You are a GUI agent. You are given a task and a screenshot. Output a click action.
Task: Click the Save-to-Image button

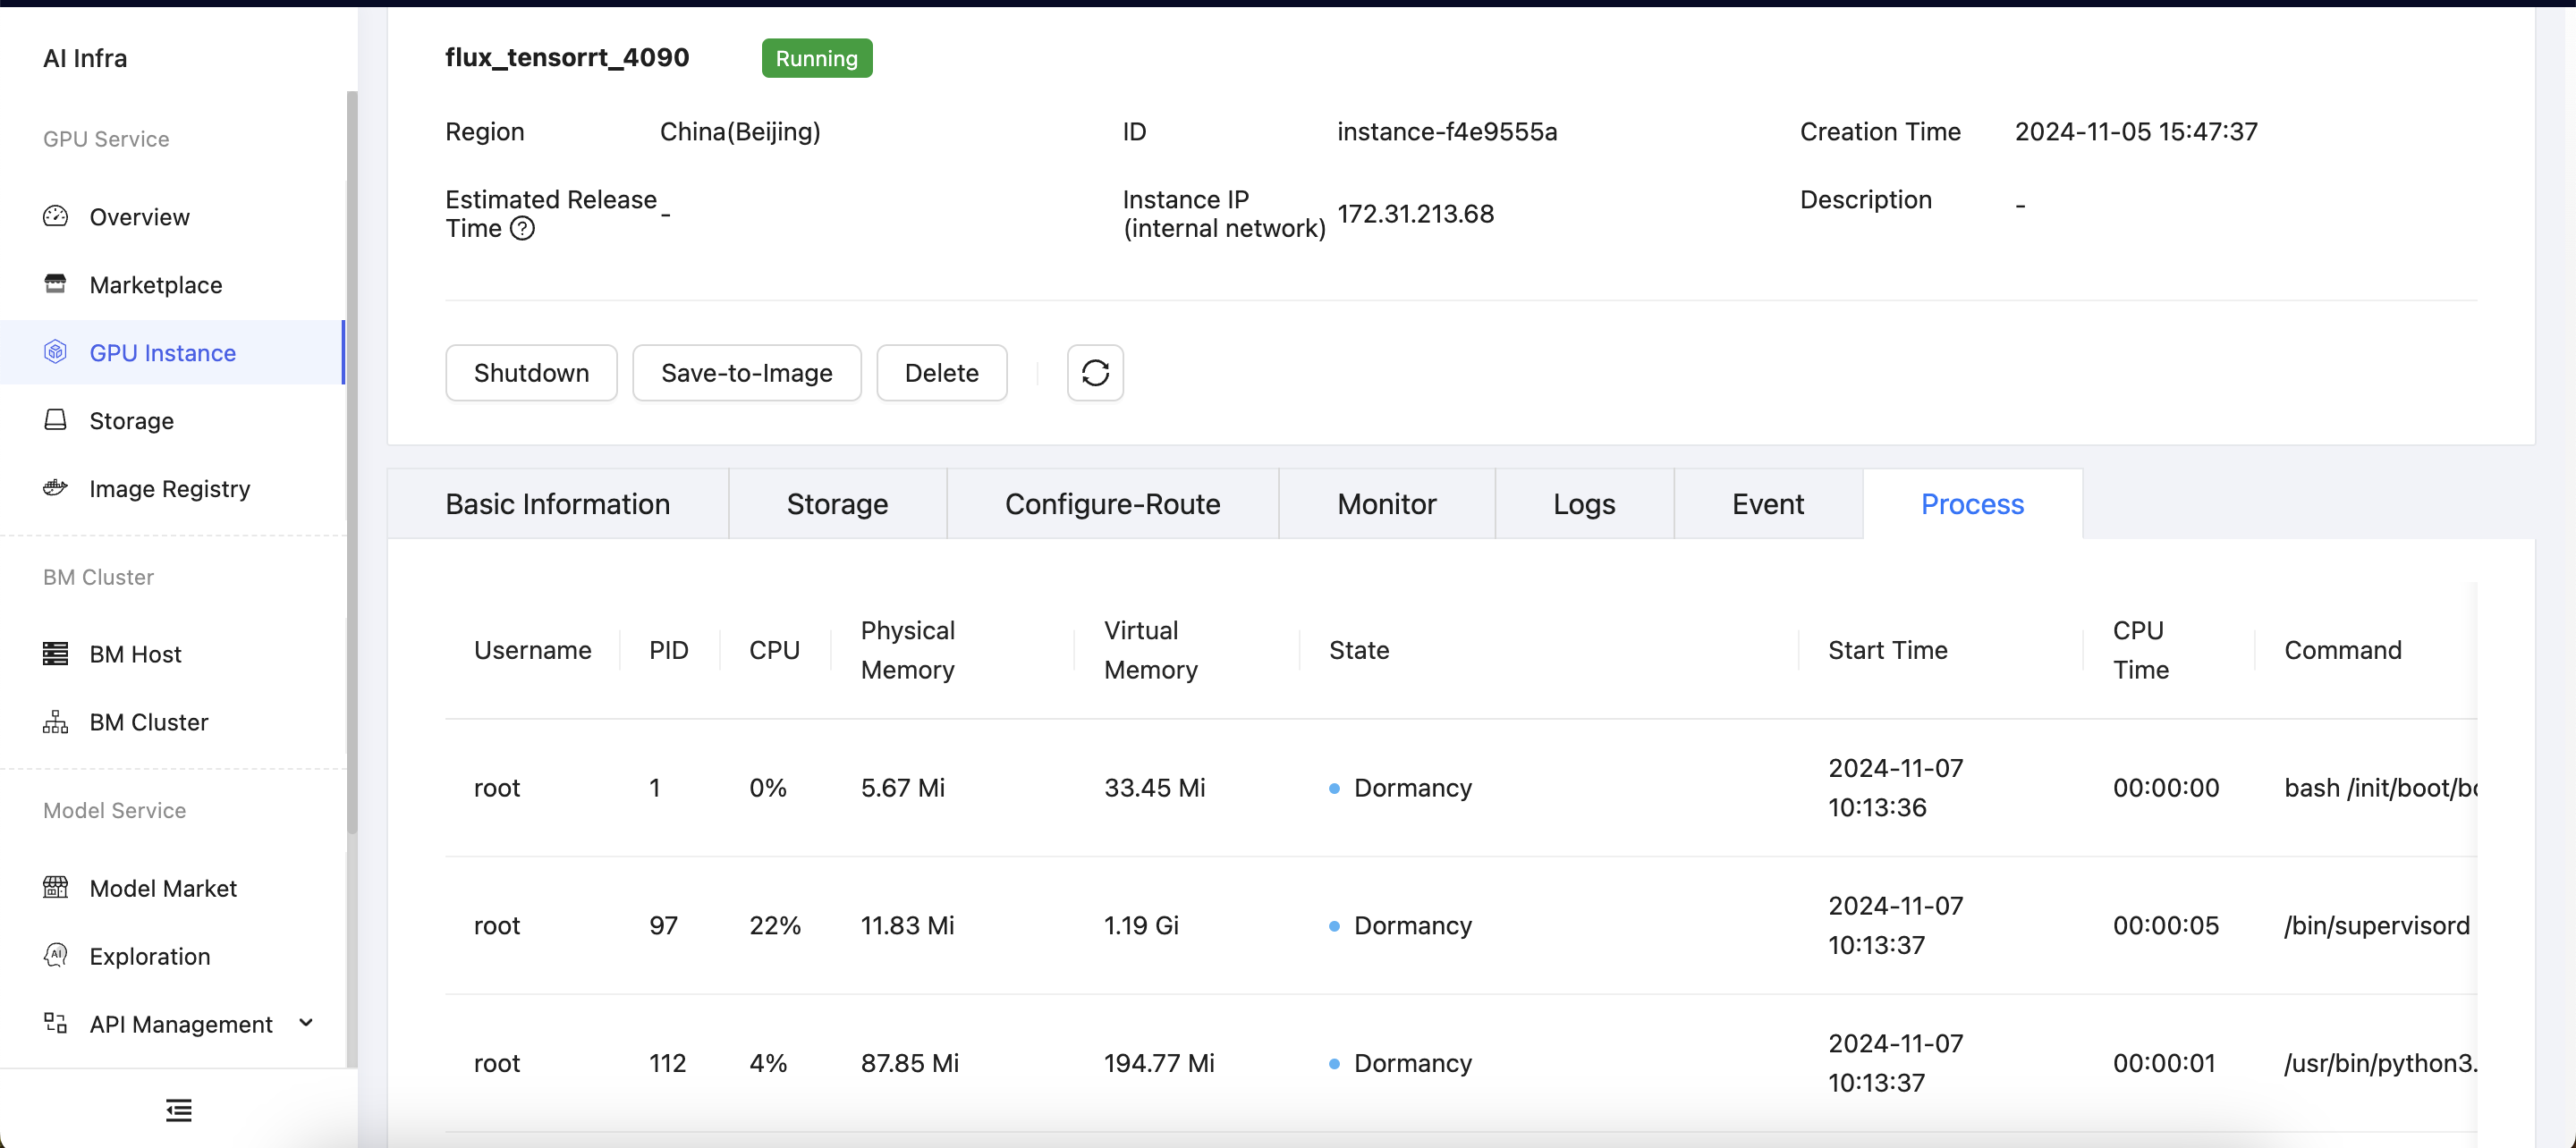click(746, 373)
